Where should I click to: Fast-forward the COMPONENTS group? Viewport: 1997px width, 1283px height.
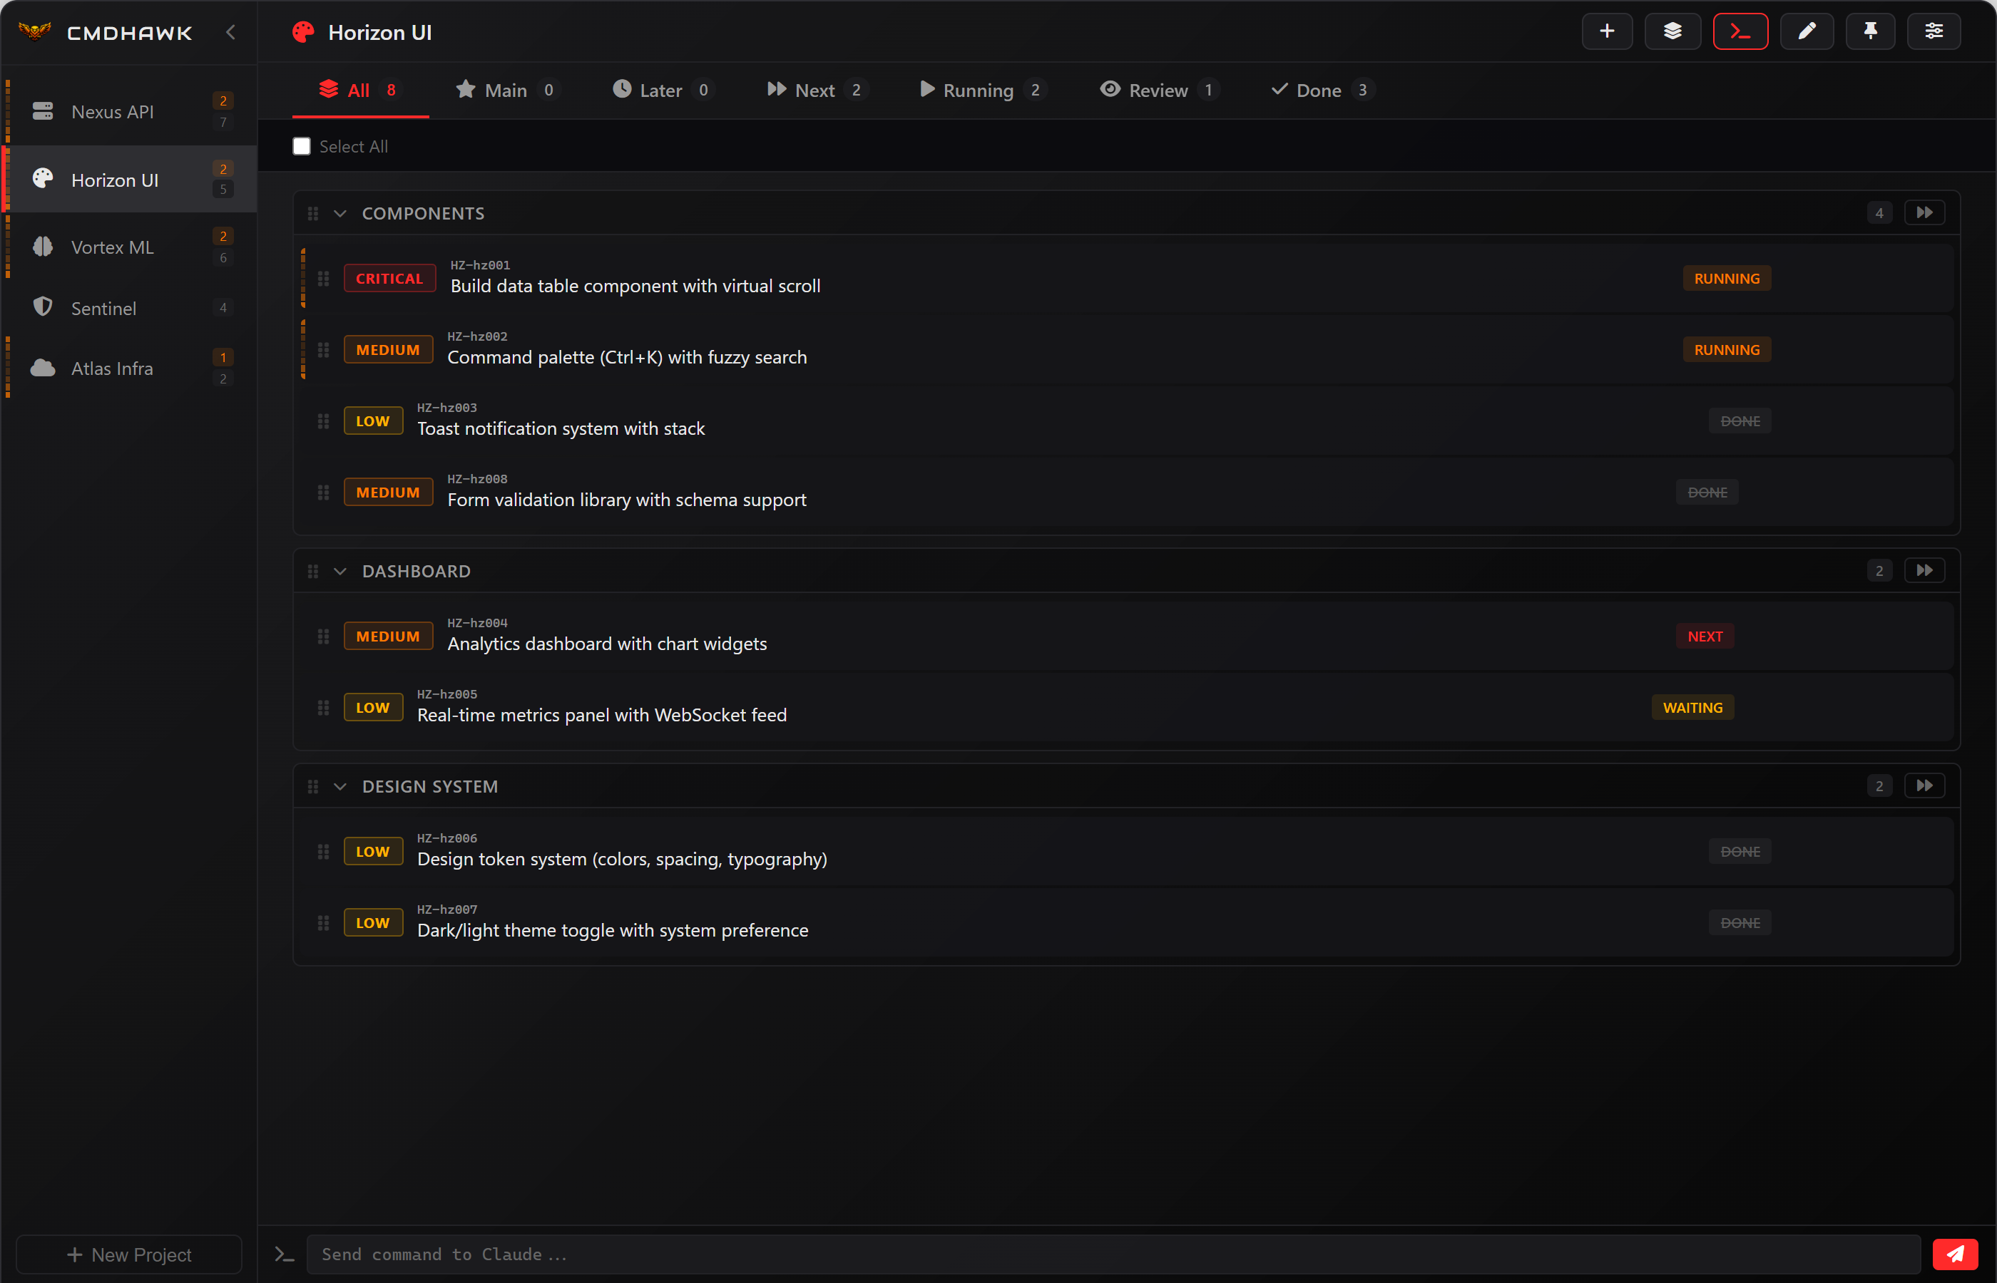tap(1925, 212)
